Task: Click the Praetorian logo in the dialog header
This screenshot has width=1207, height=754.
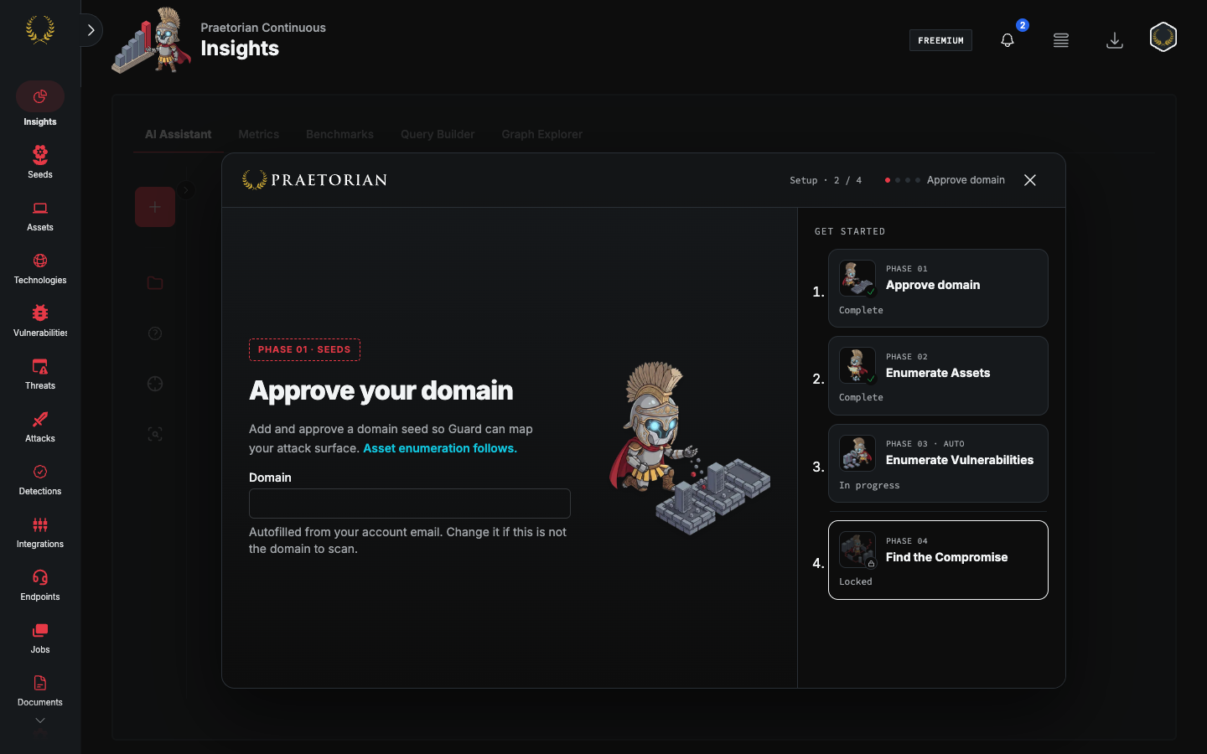Action: pos(314,180)
